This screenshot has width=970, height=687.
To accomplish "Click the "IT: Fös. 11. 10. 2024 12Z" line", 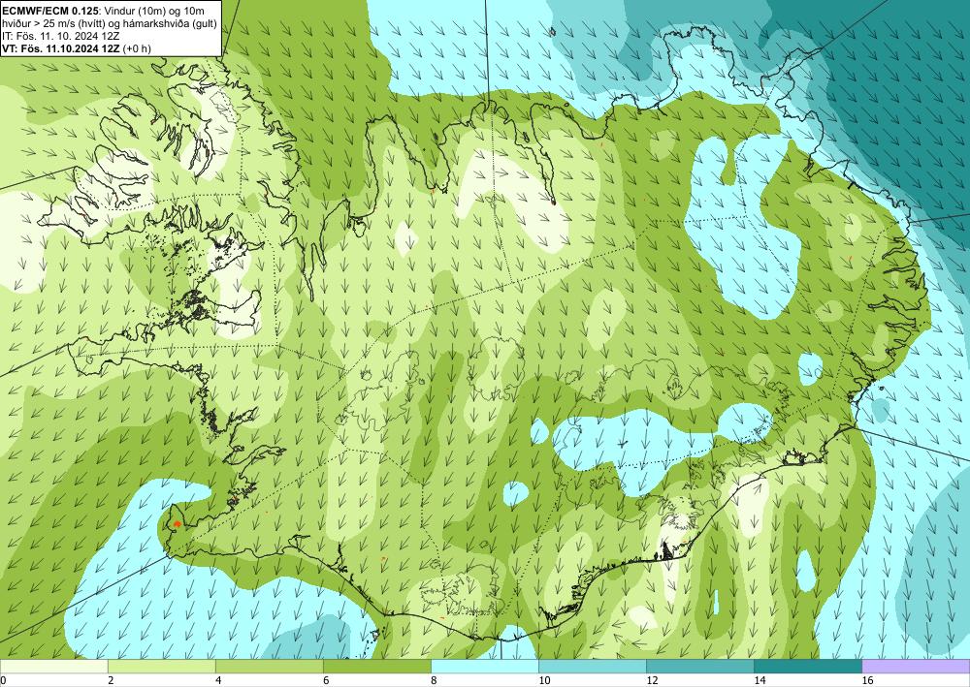I will point(60,35).
